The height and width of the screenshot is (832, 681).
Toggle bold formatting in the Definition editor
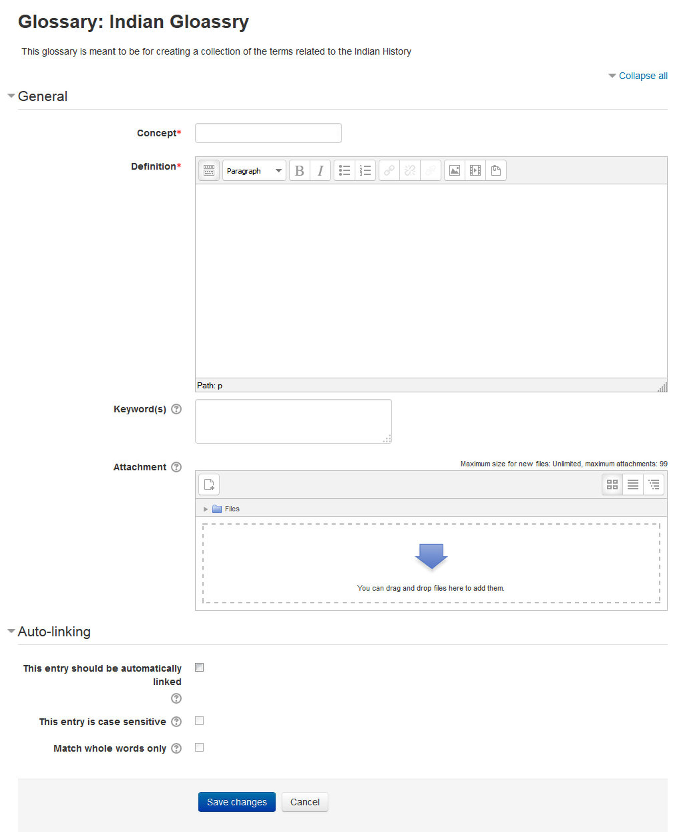pos(300,170)
